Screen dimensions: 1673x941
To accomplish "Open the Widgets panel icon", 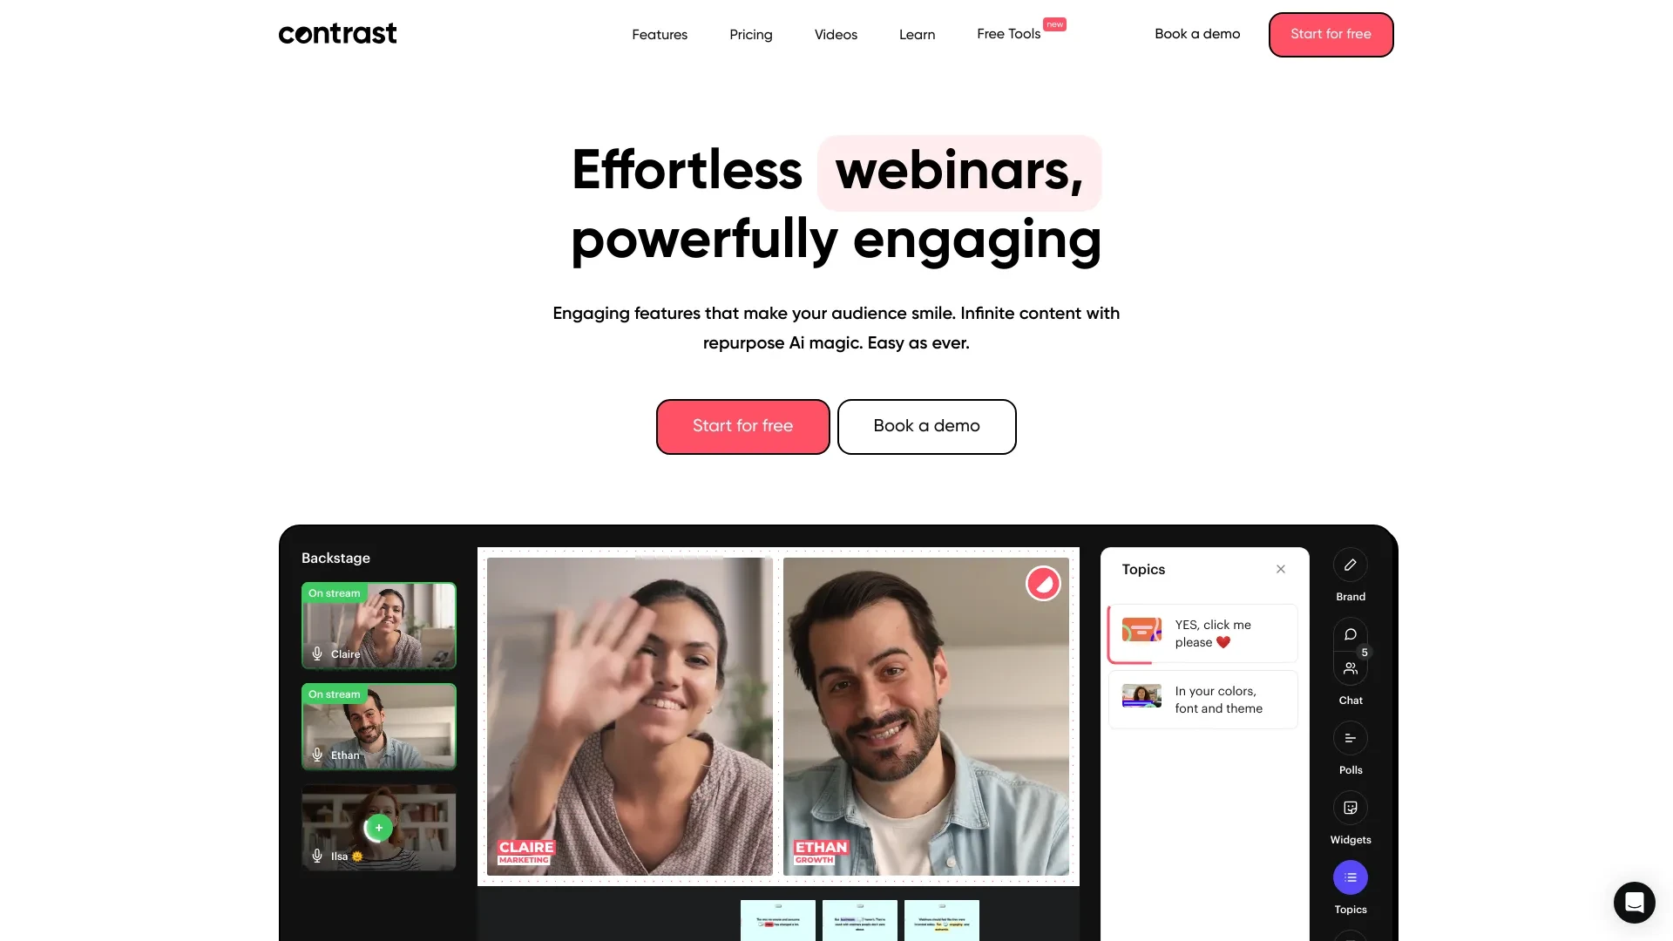I will [1350, 808].
